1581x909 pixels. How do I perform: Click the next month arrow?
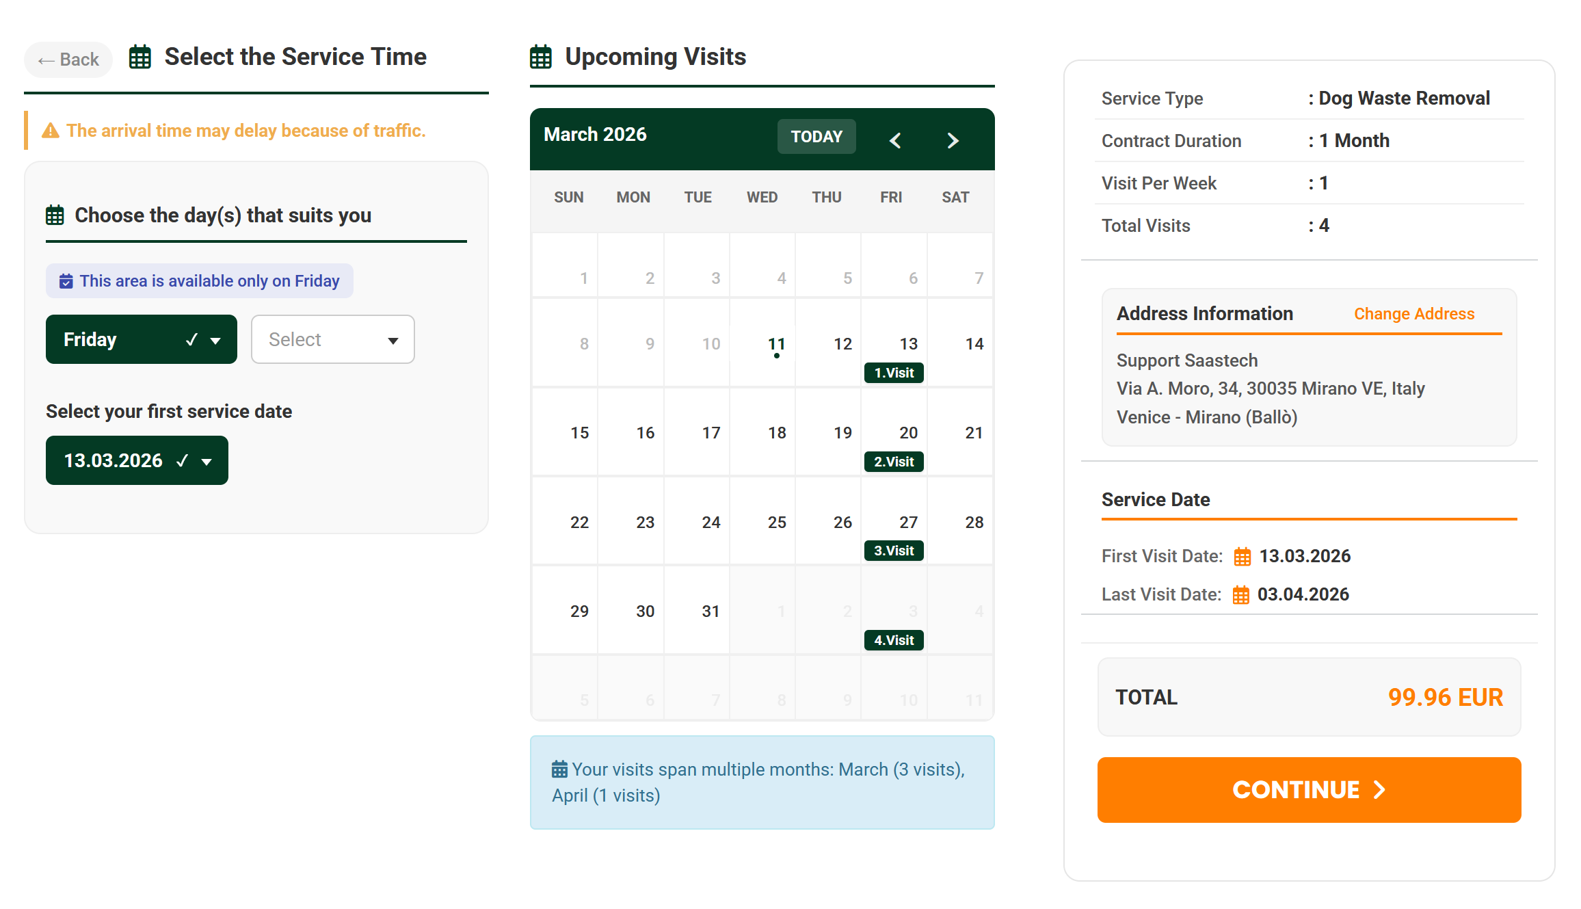[953, 140]
